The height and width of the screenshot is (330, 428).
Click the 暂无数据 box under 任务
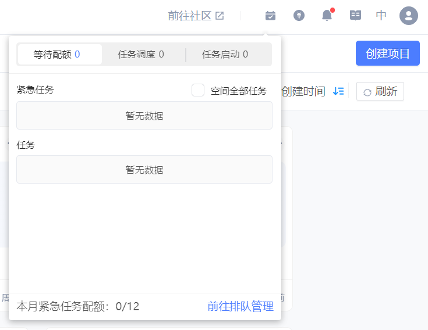tap(144, 170)
